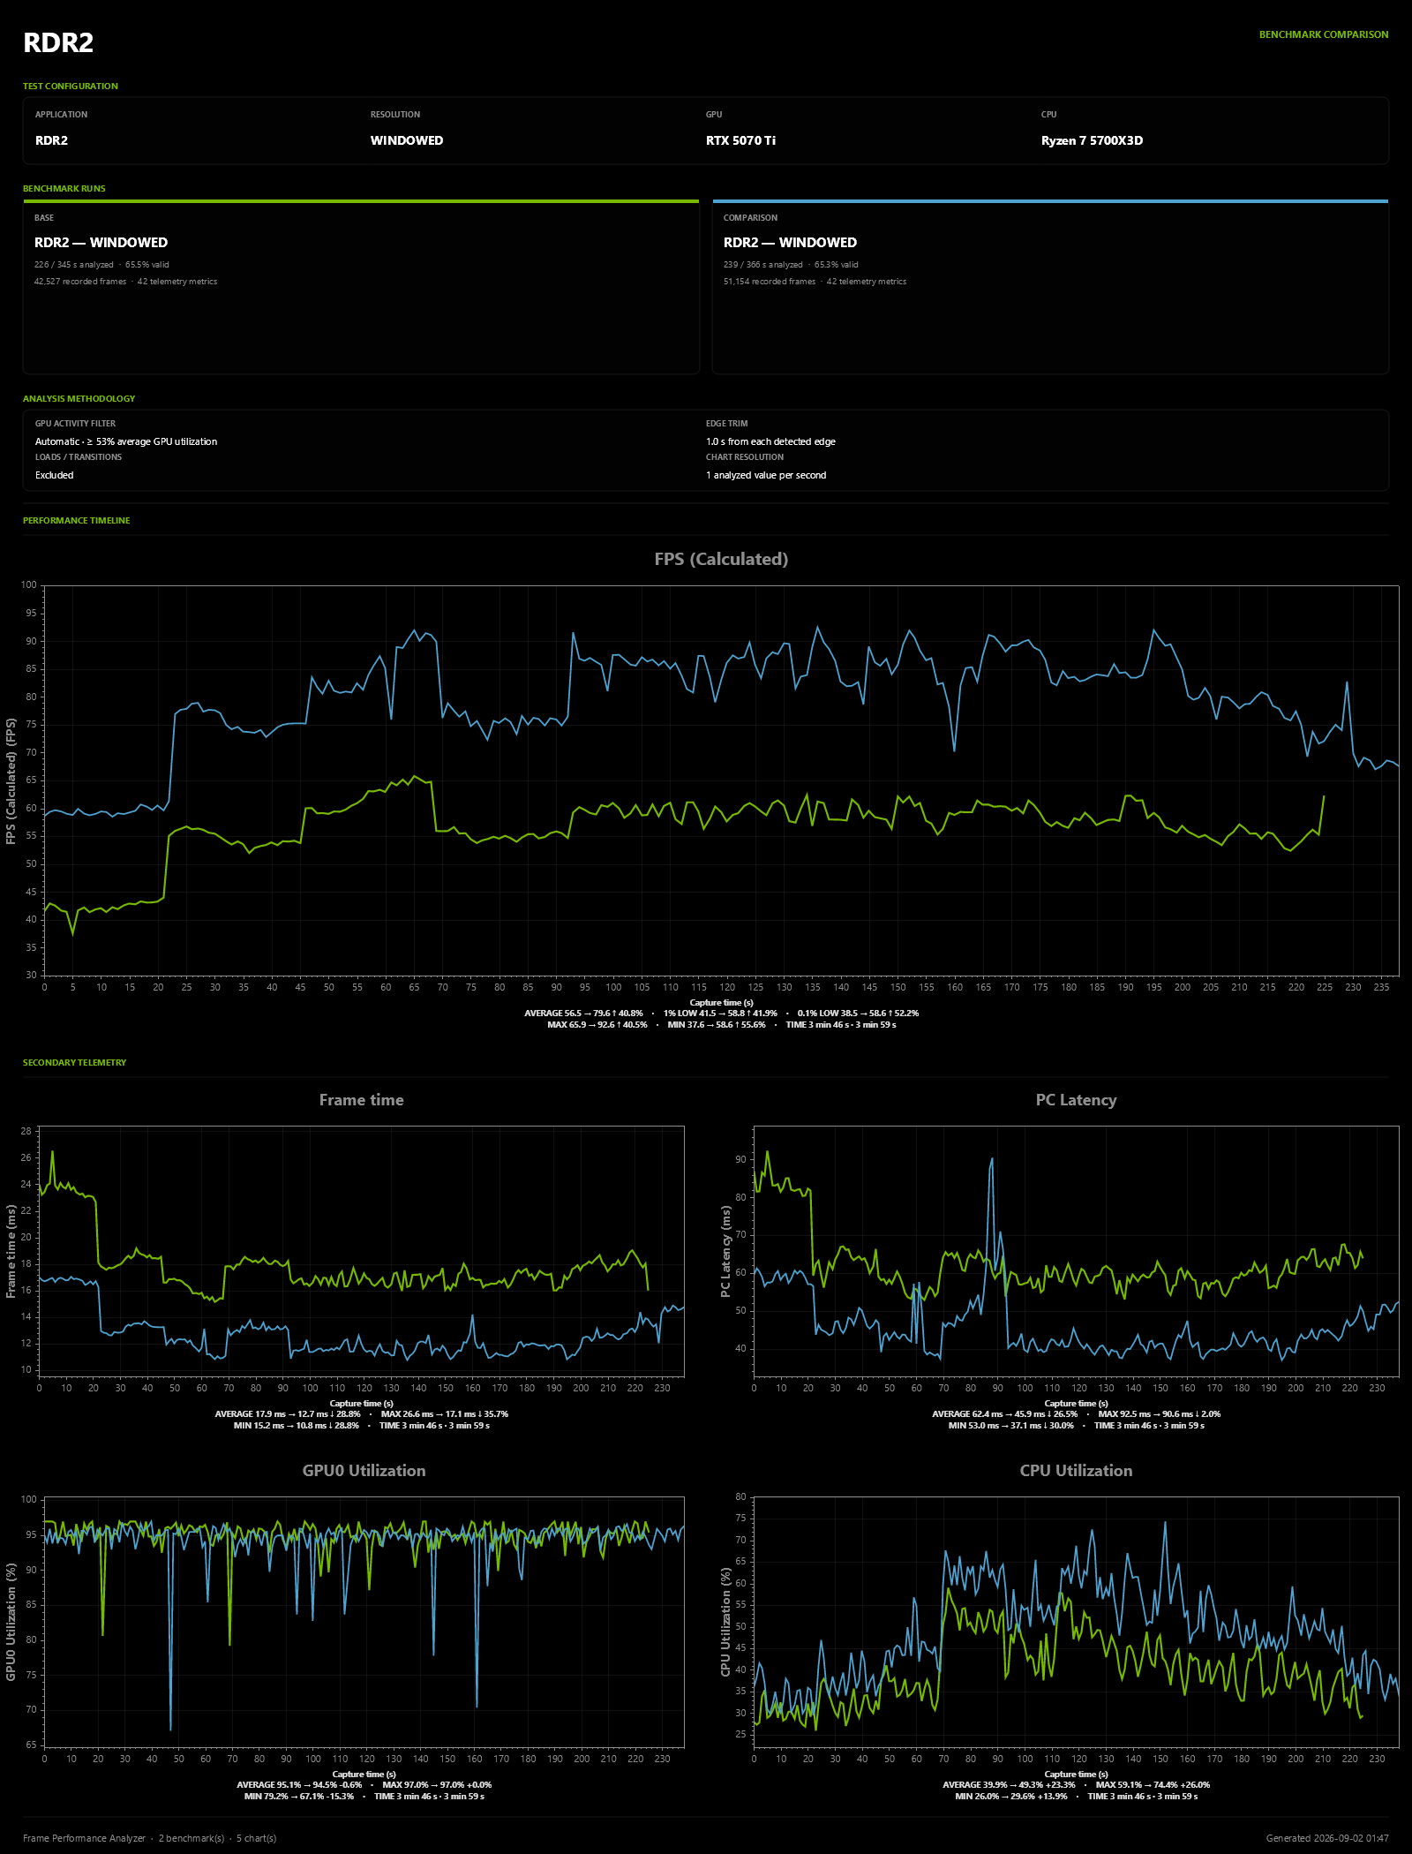
Task: Click inside the Frame time line chart
Action: [x=362, y=1251]
